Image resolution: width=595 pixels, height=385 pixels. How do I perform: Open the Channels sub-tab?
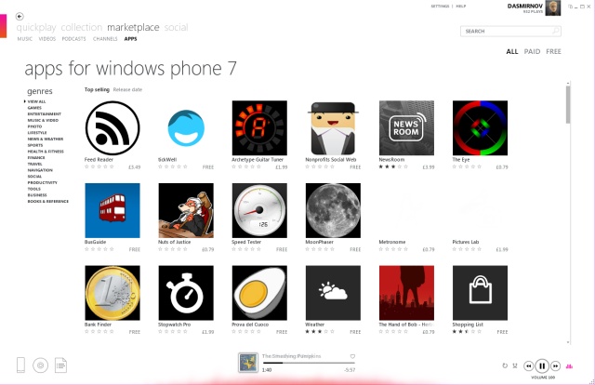pyautogui.click(x=105, y=39)
